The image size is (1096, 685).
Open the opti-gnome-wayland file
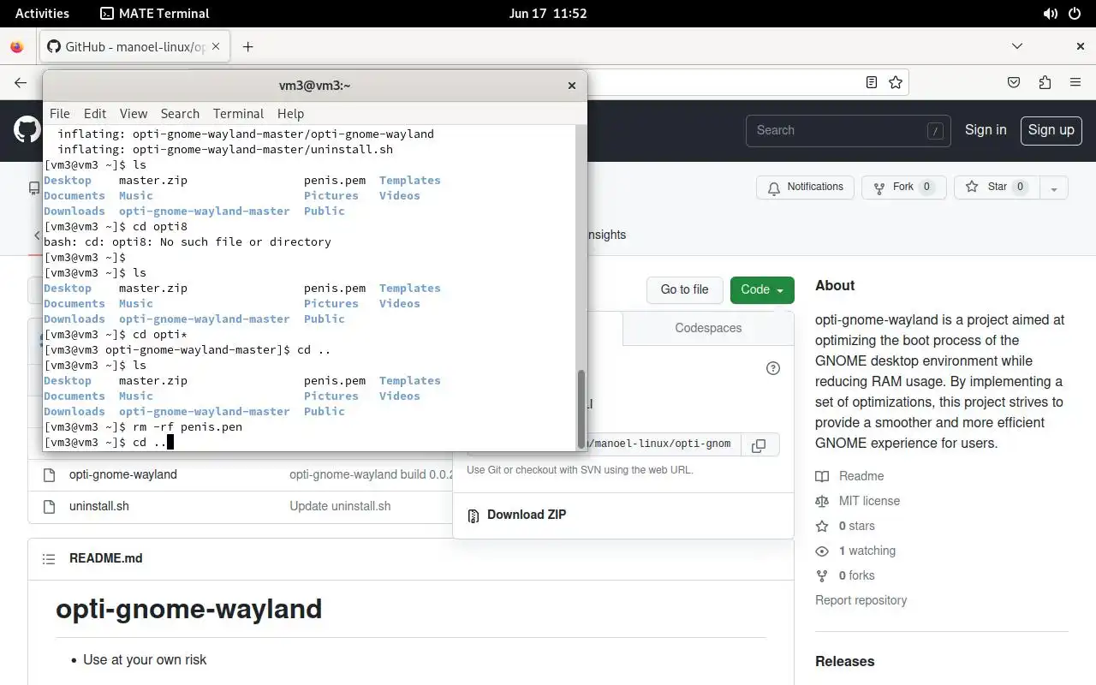[123, 474]
